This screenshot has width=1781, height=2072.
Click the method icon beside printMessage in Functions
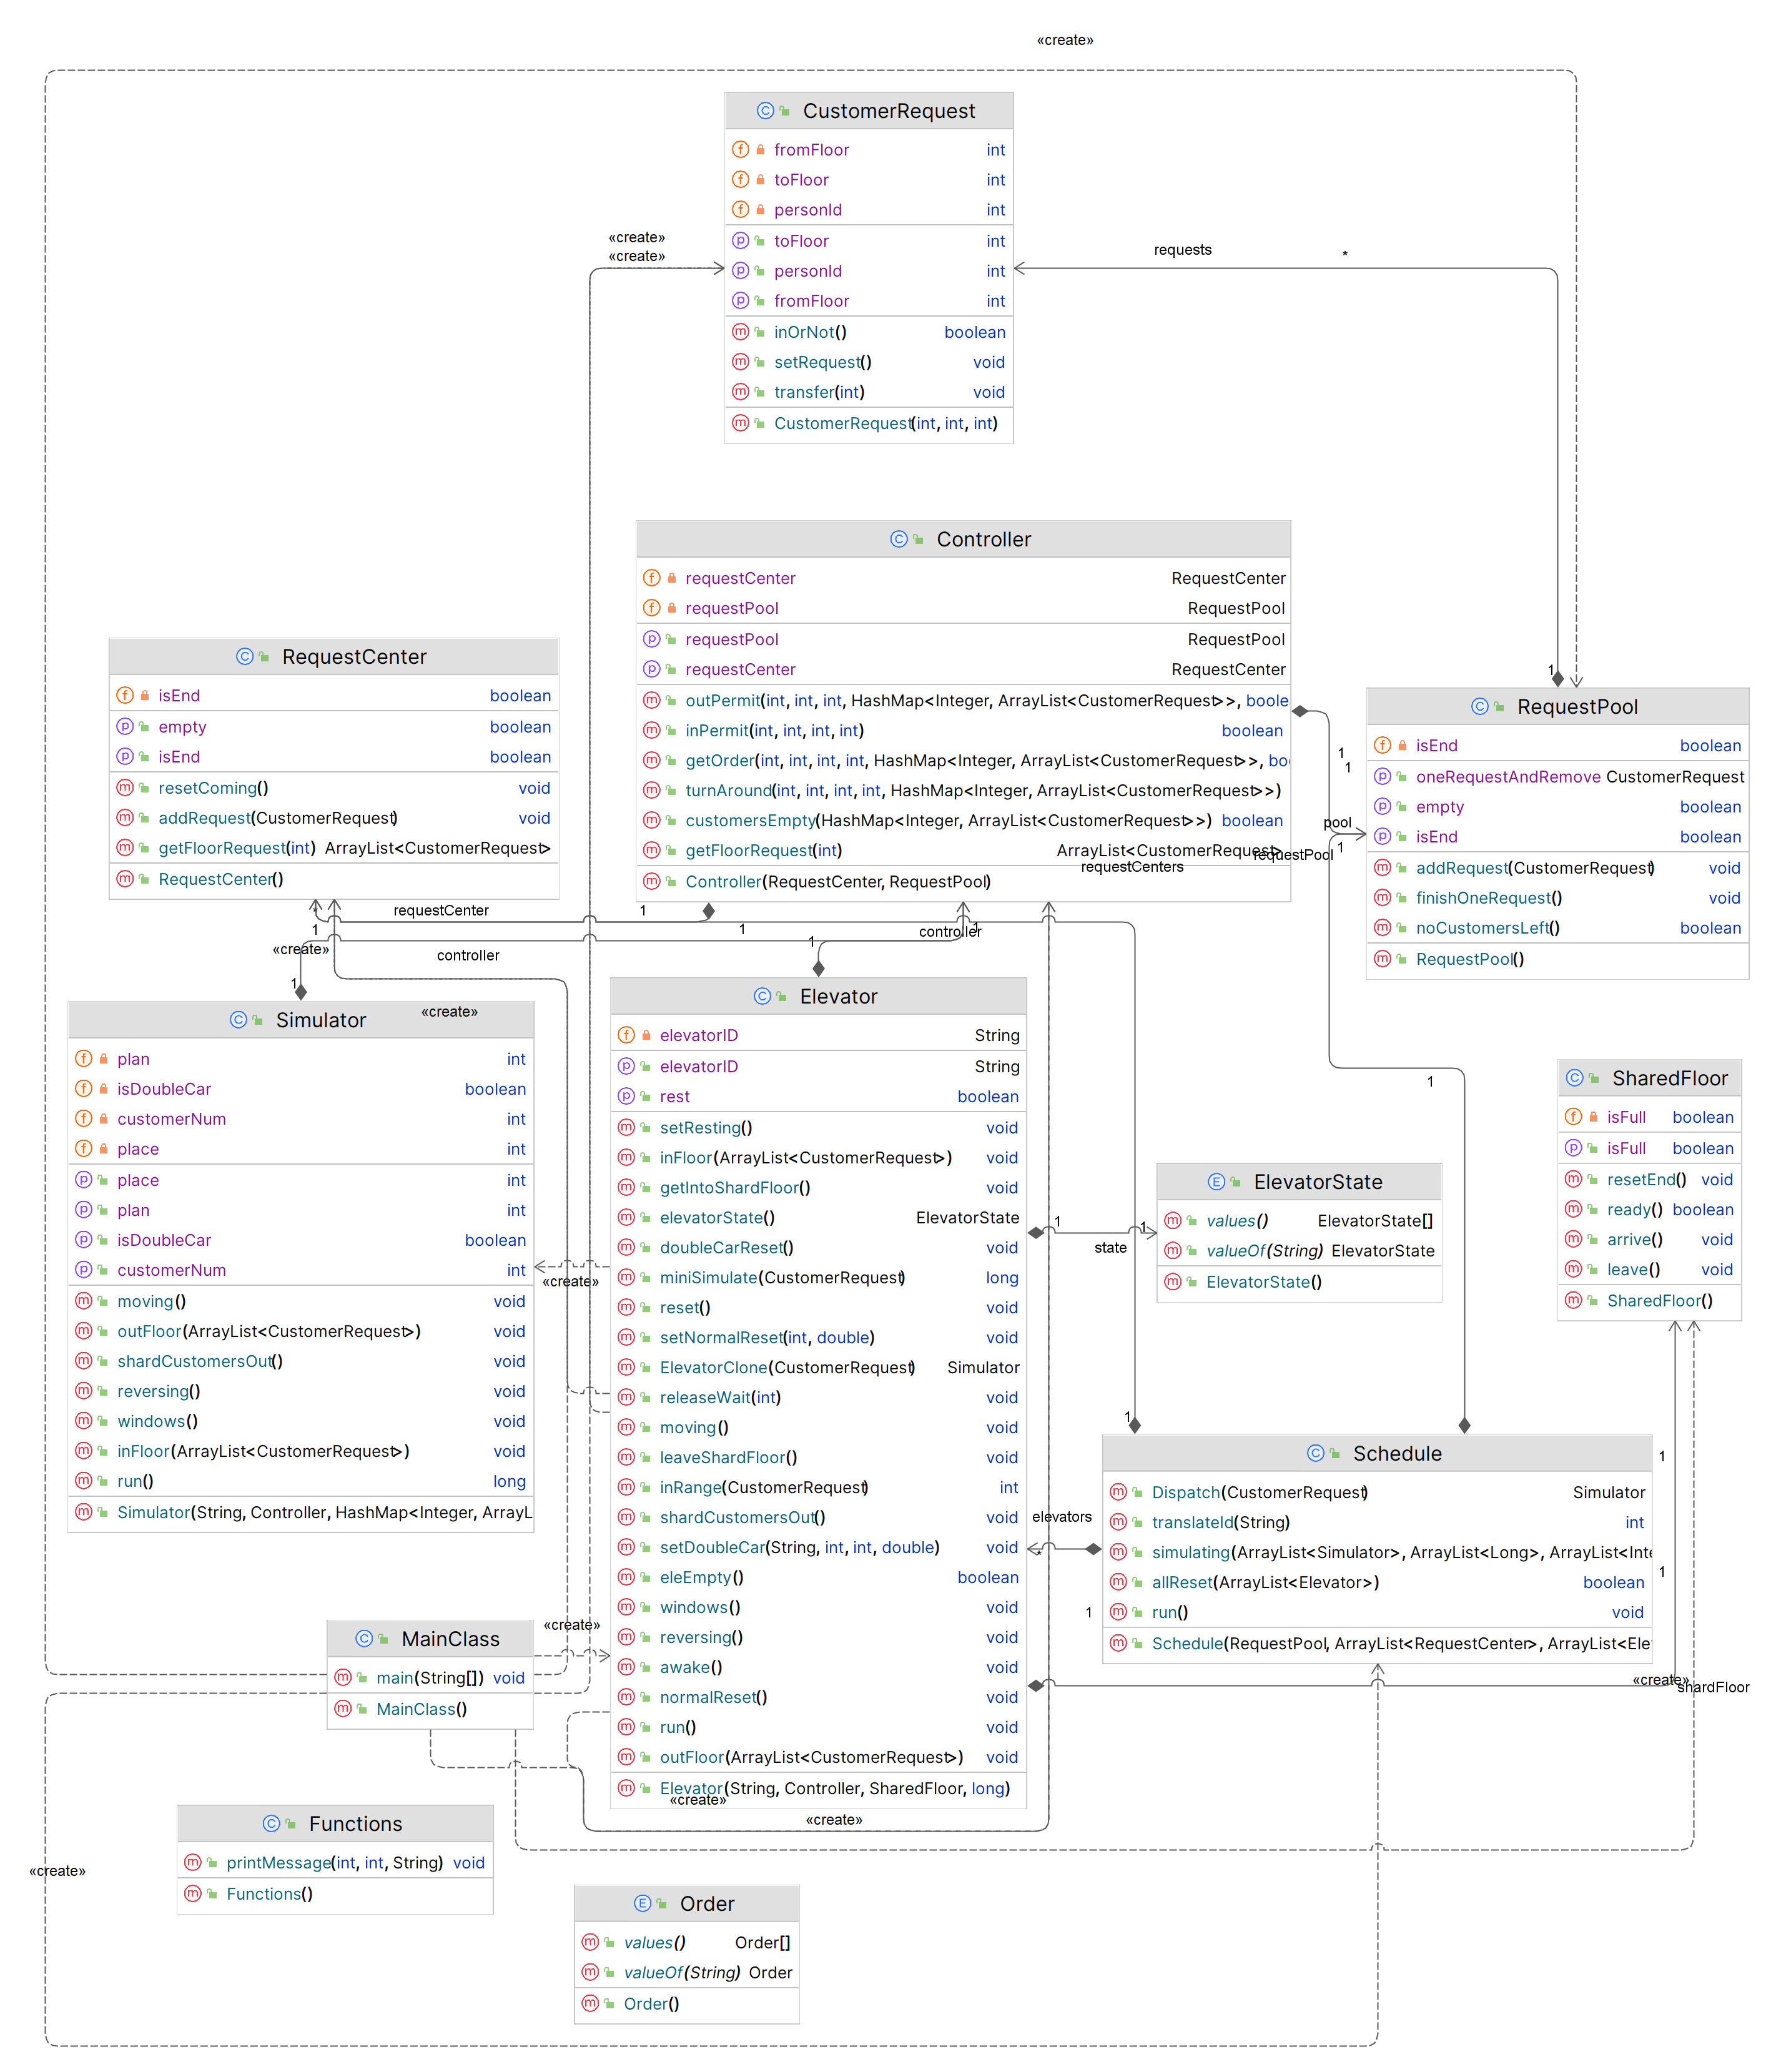pyautogui.click(x=193, y=1863)
